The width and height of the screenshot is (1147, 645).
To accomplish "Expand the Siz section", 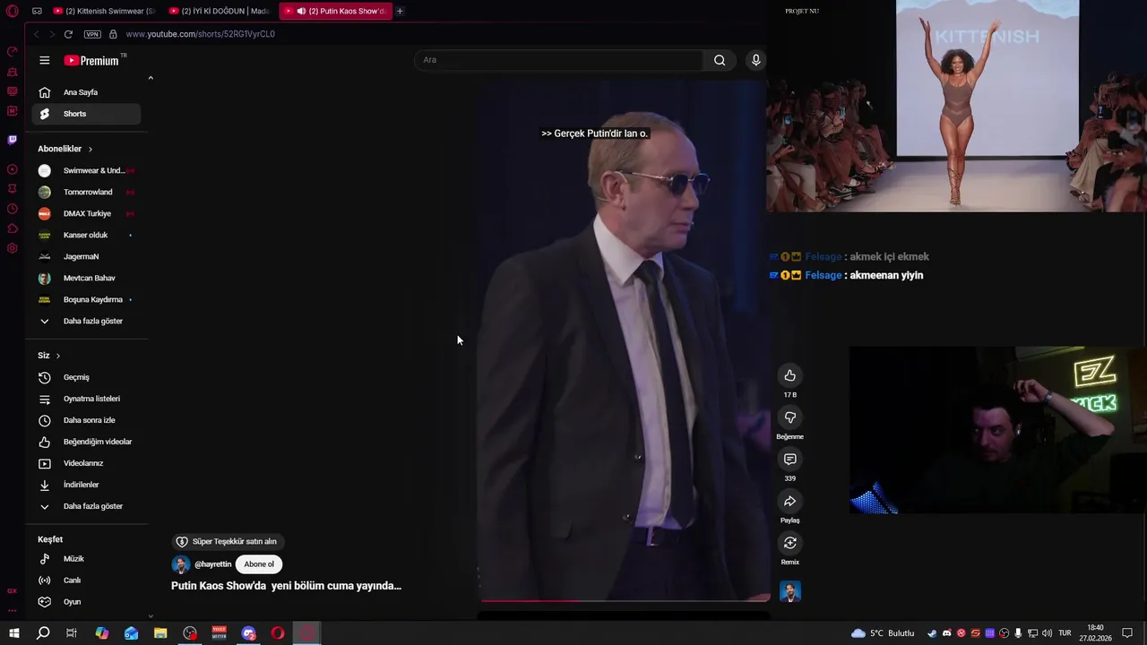I will tap(49, 356).
